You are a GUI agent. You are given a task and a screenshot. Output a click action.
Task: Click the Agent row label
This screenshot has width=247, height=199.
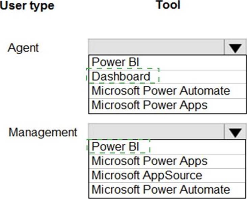coord(23,48)
